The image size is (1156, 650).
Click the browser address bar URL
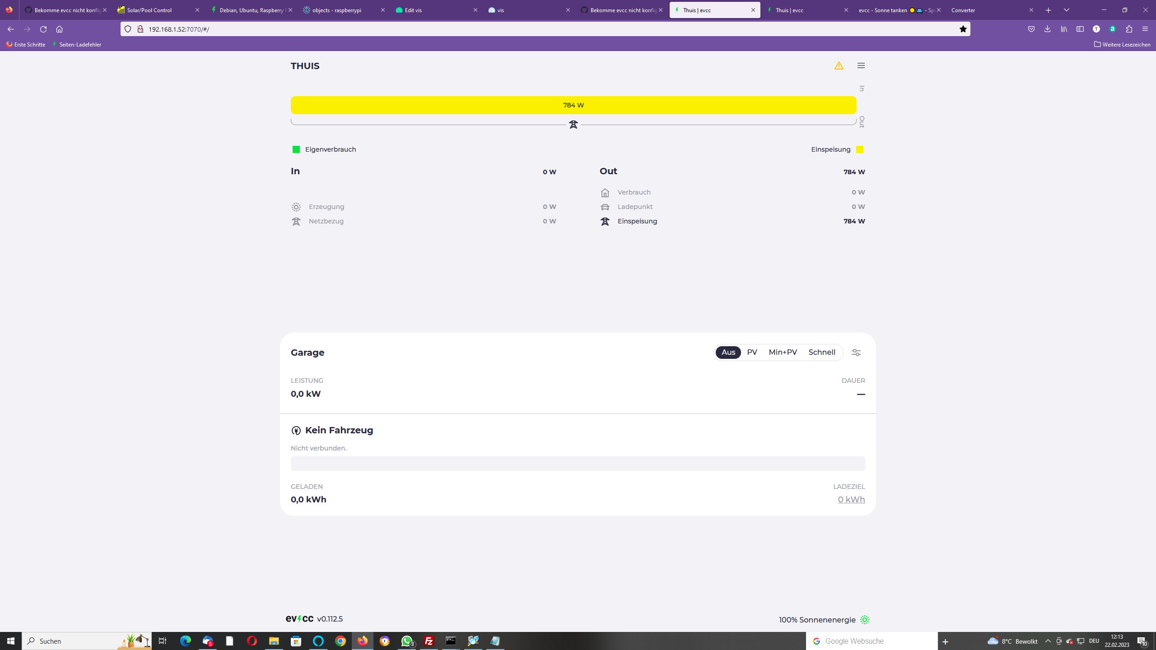click(179, 29)
